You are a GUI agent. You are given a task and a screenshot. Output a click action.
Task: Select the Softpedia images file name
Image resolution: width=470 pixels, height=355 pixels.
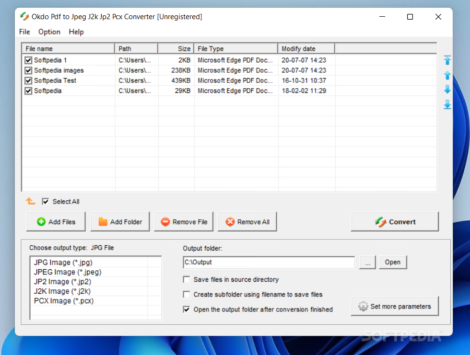pyautogui.click(x=59, y=70)
